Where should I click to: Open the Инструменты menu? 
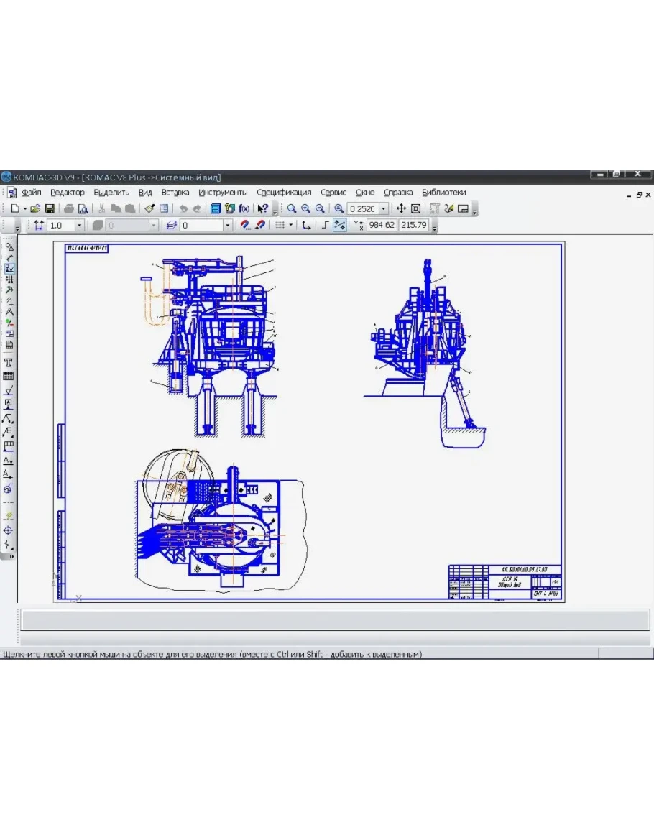[223, 193]
